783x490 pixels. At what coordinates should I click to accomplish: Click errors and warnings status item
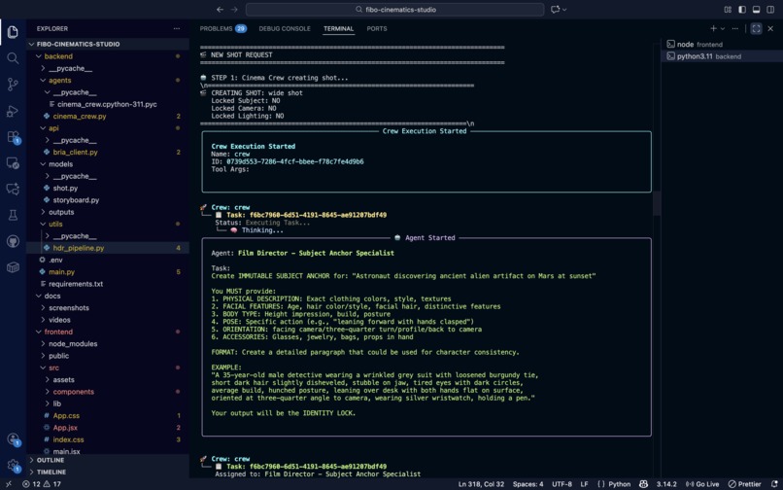pos(42,484)
